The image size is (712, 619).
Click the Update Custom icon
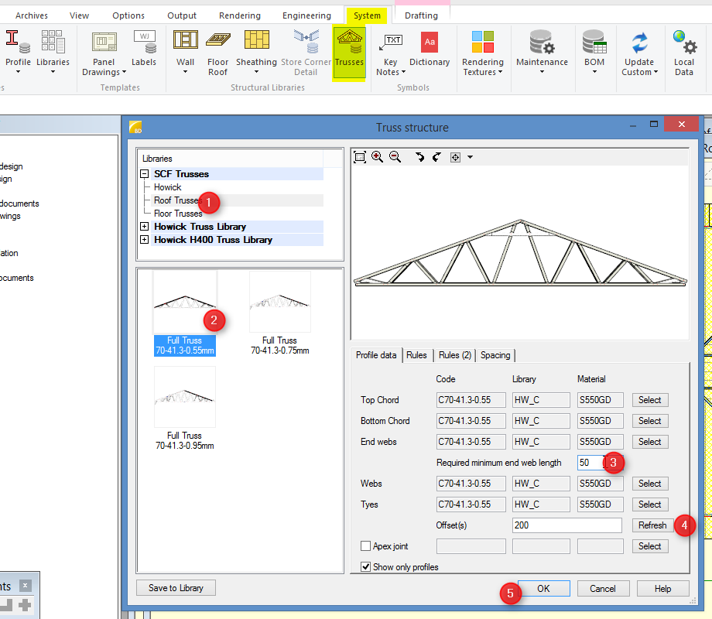pyautogui.click(x=639, y=51)
